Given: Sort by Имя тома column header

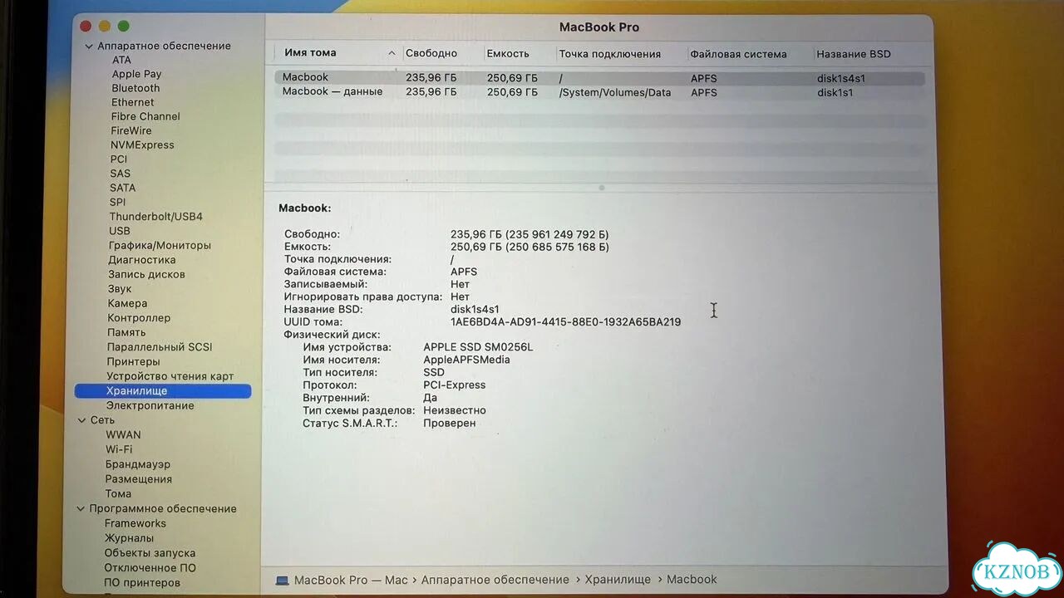Looking at the screenshot, I should [x=310, y=52].
